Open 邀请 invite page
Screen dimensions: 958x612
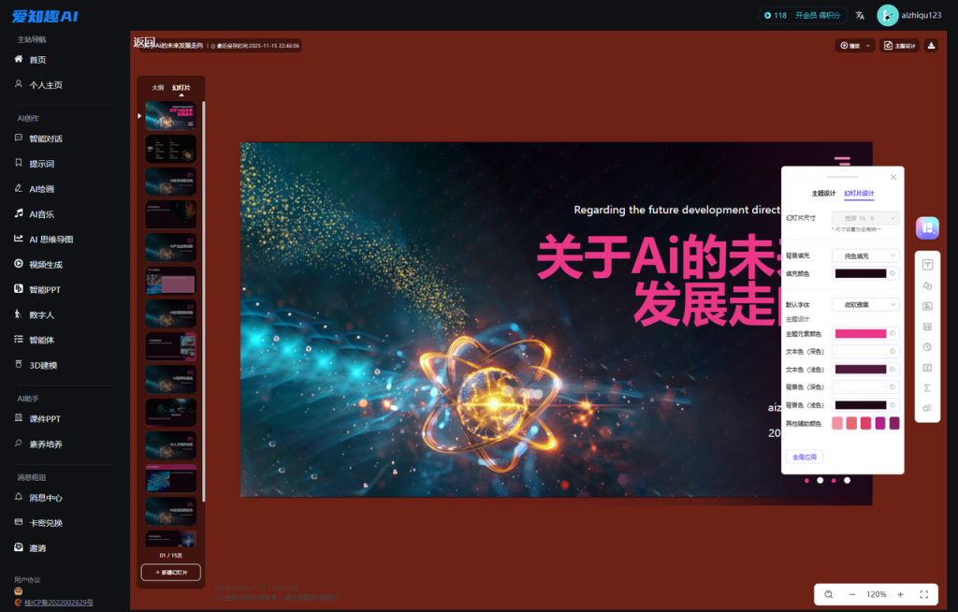[x=37, y=548]
